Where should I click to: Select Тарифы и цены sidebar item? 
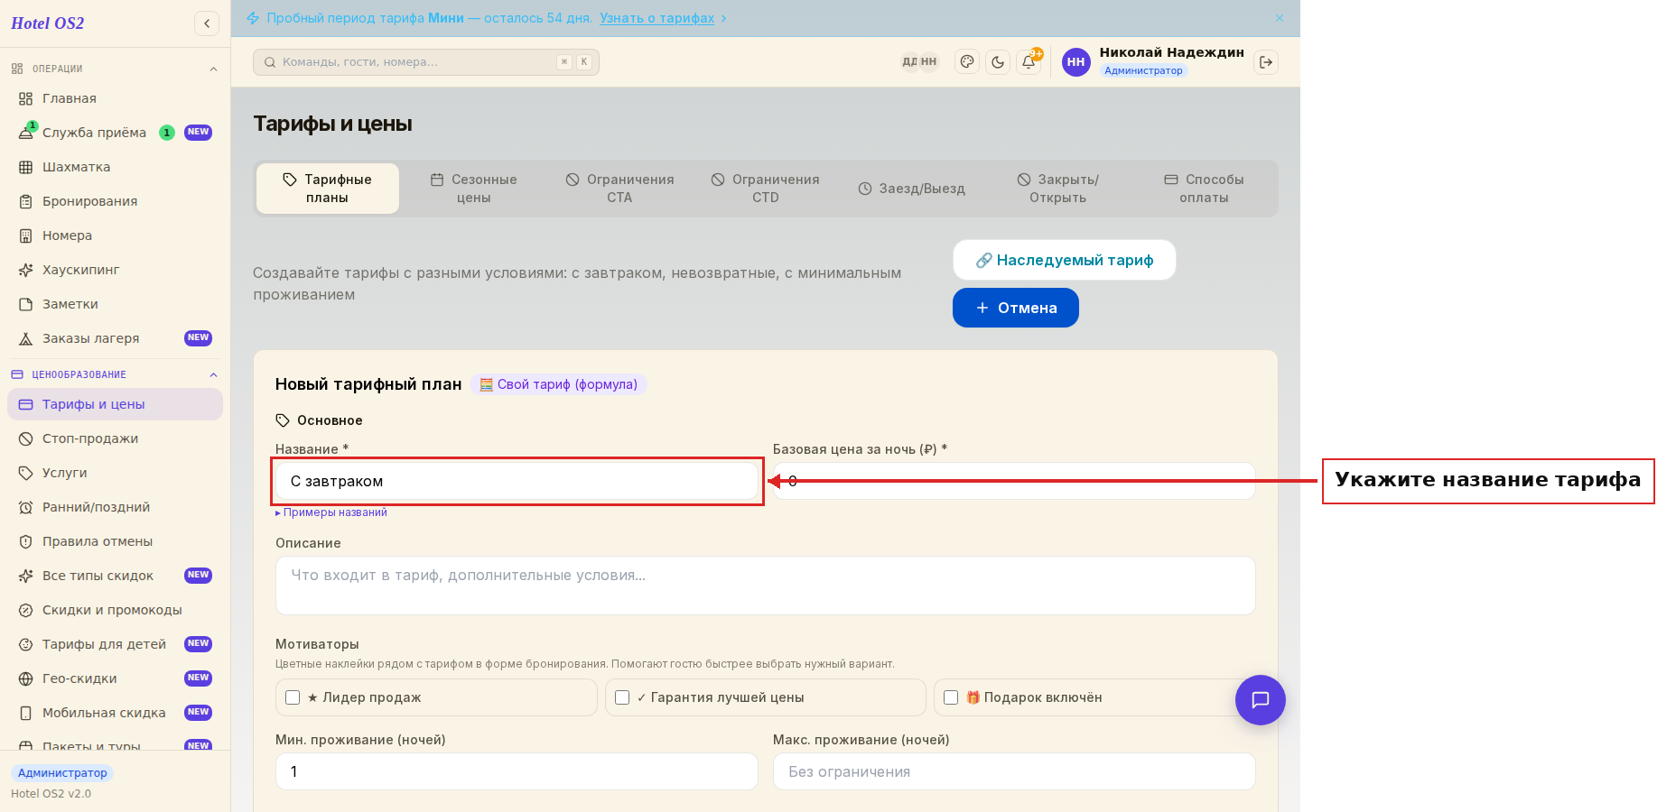(x=115, y=404)
